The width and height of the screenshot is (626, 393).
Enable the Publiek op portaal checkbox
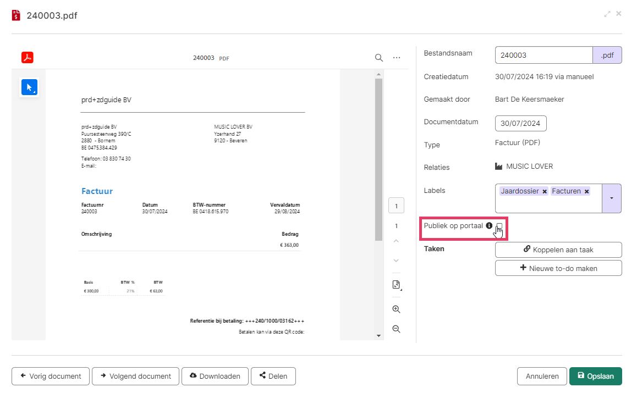499,226
